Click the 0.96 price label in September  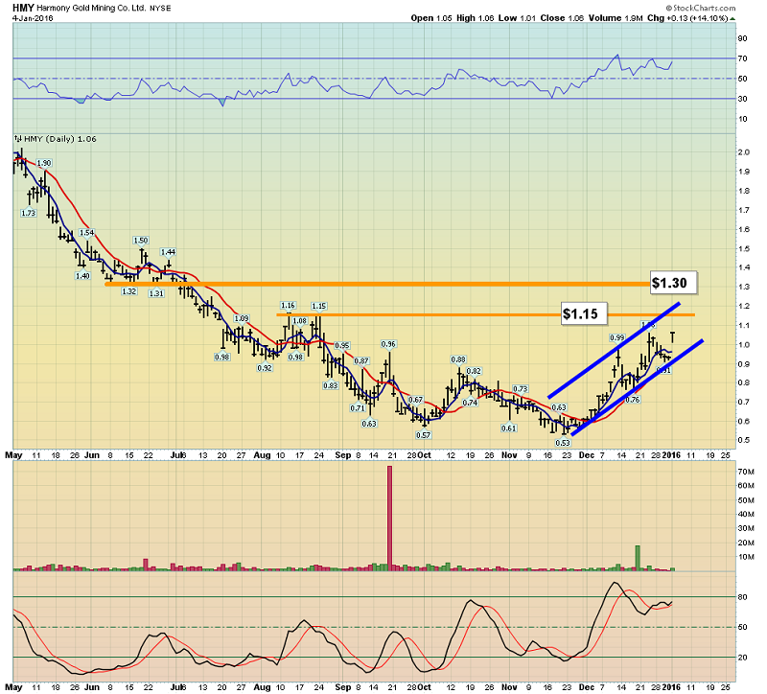click(x=388, y=344)
